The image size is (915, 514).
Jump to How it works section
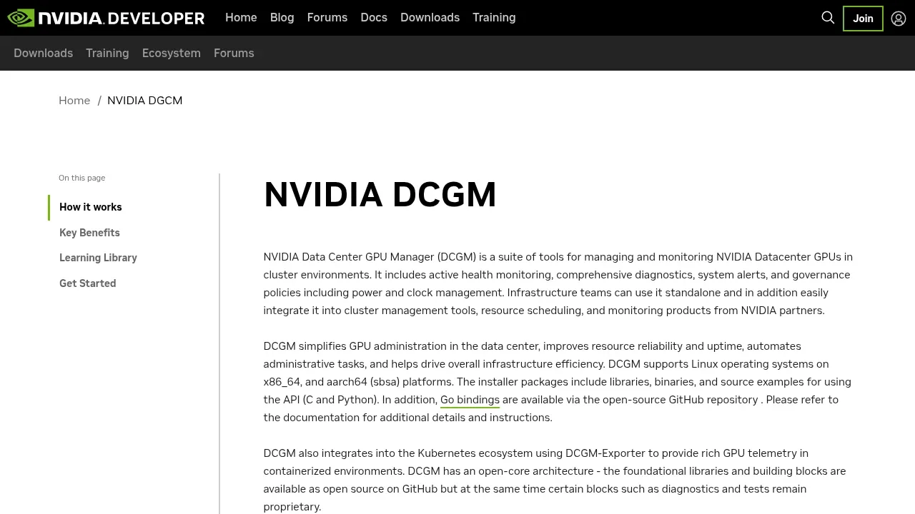(91, 207)
